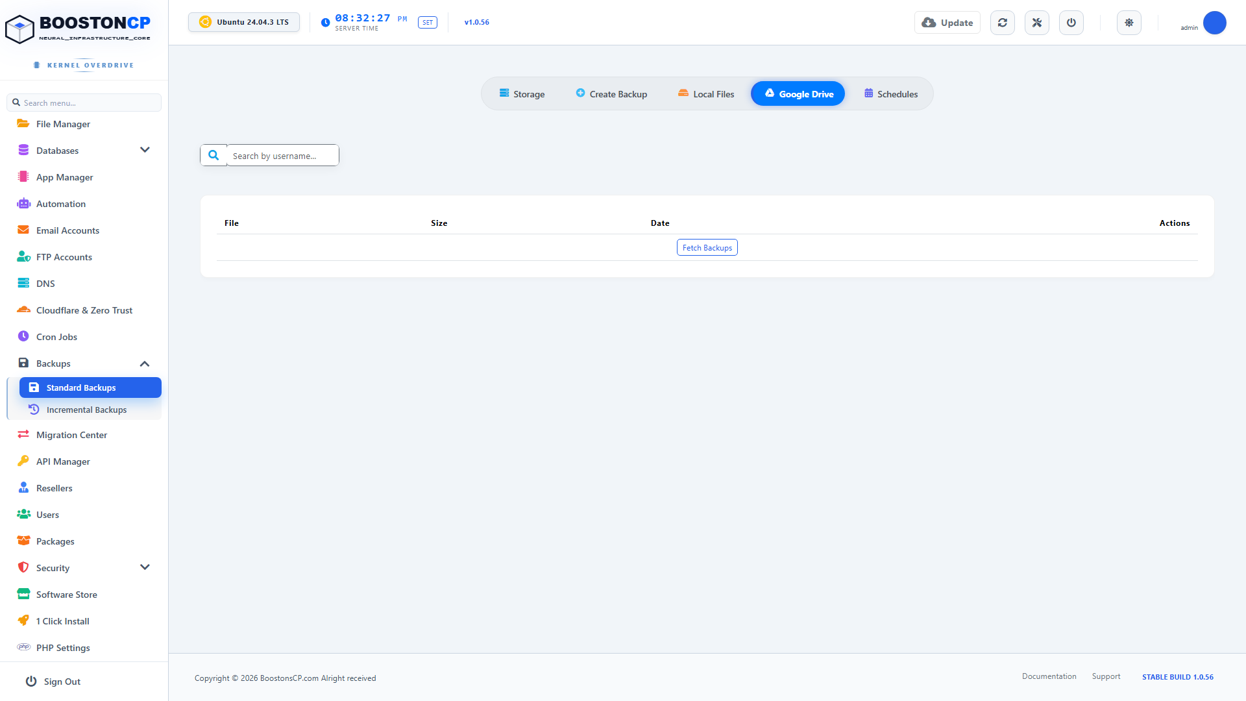Open the Documentation footer link
The image size is (1246, 701).
1049,676
